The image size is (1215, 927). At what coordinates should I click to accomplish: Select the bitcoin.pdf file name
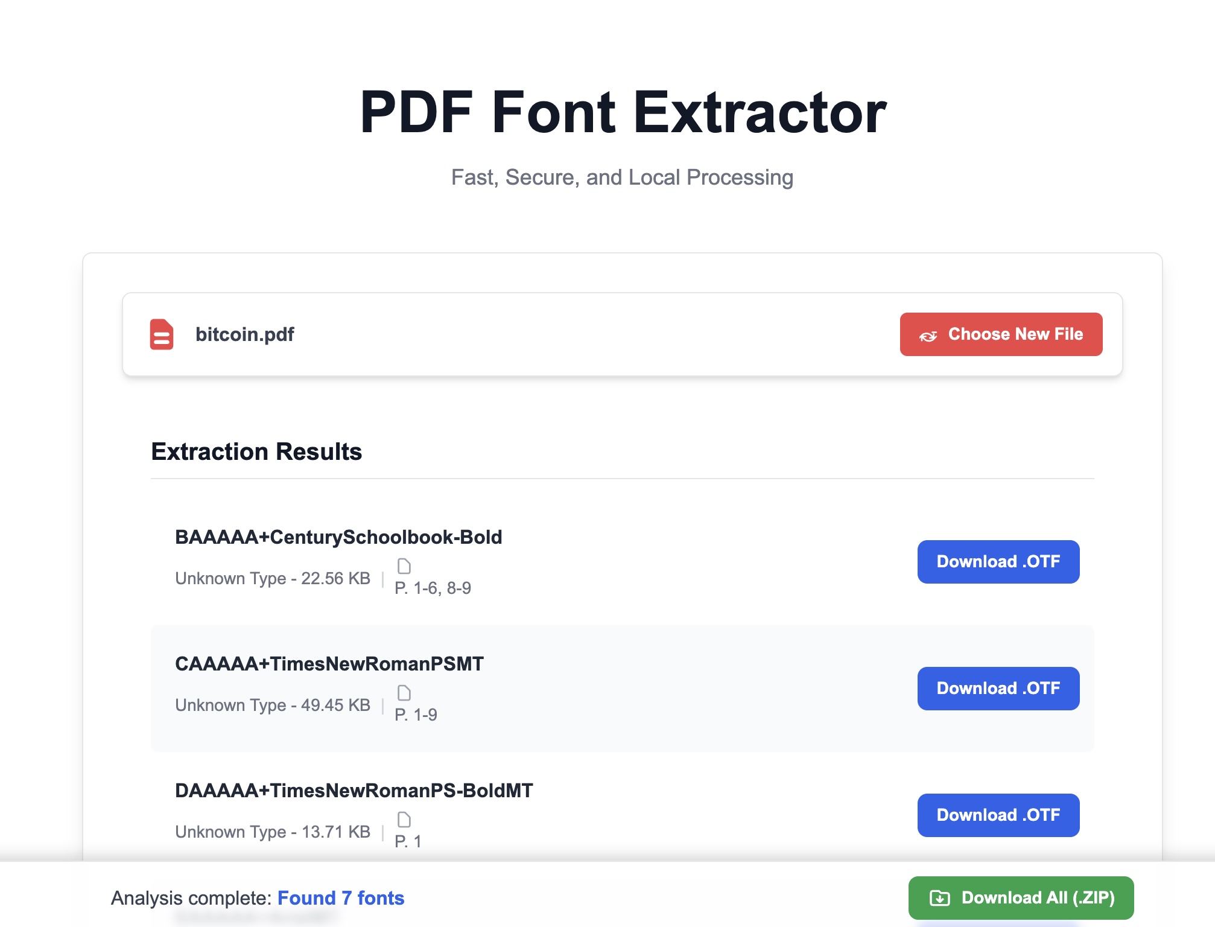[244, 334]
